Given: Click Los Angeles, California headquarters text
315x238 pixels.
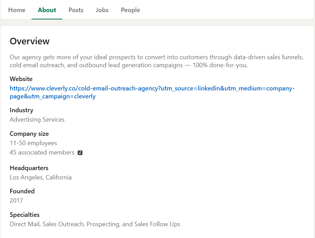Looking at the screenshot, I should [41, 177].
